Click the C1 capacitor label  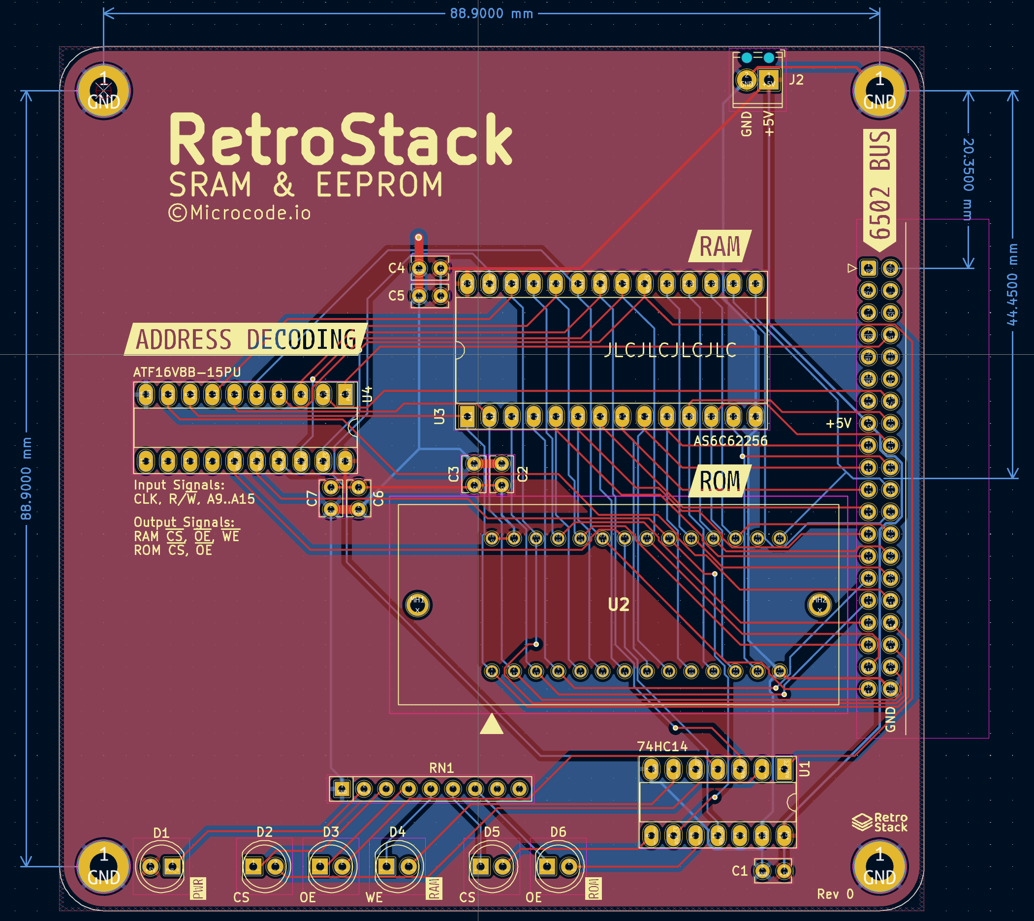pyautogui.click(x=739, y=871)
